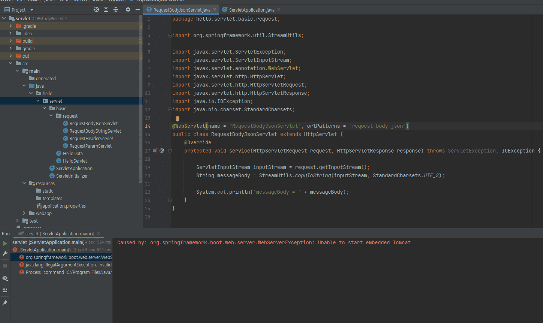543x323 pixels.
Task: Hide the Project panel with minus icon
Action: (x=137, y=10)
